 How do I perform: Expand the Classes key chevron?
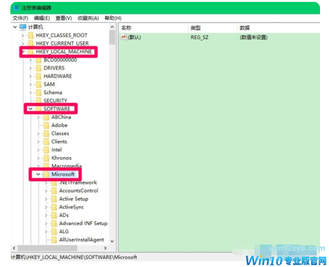38,134
